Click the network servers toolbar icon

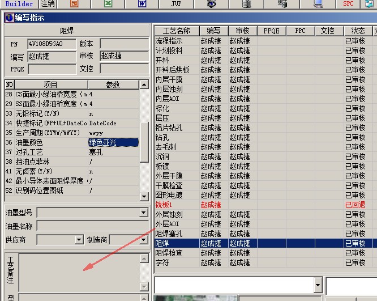(282, 3)
